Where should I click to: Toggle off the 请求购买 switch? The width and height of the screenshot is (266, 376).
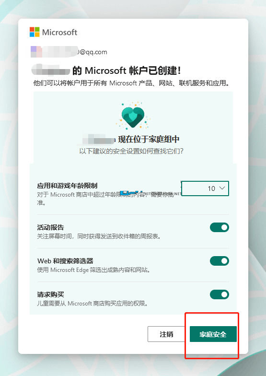220,294
